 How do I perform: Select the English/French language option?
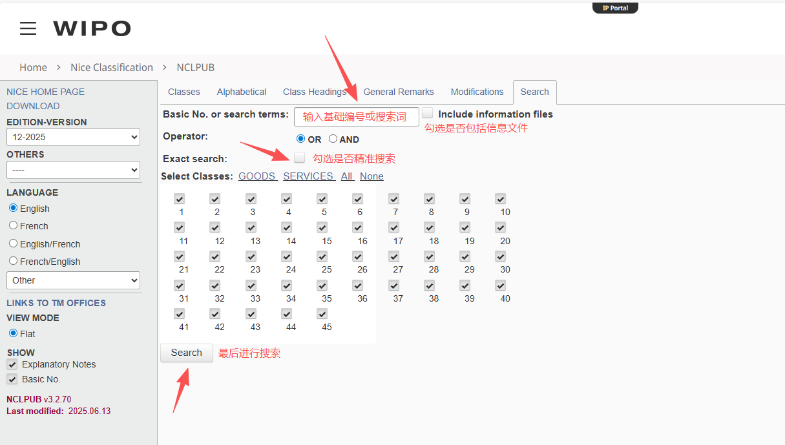[x=14, y=243]
